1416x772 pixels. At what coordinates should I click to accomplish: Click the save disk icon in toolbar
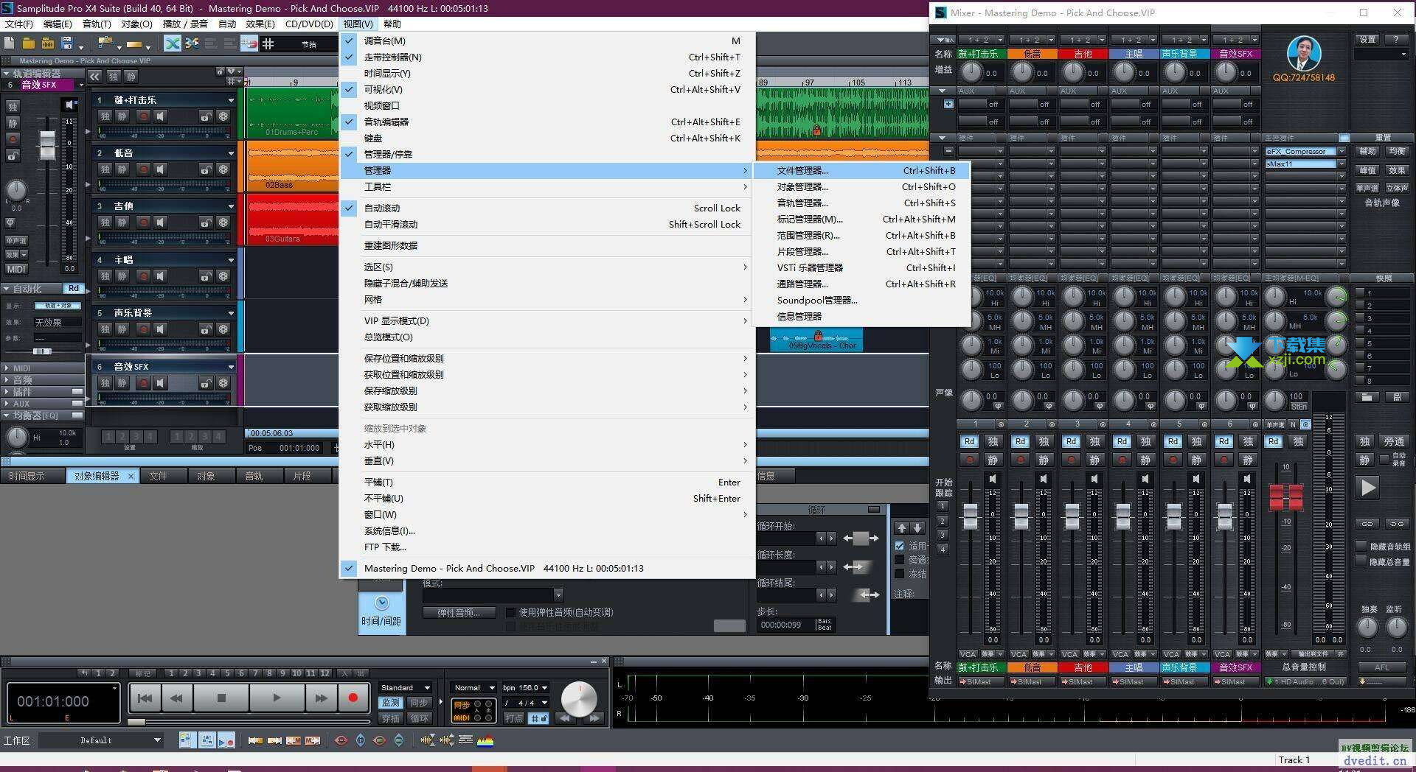click(x=67, y=43)
